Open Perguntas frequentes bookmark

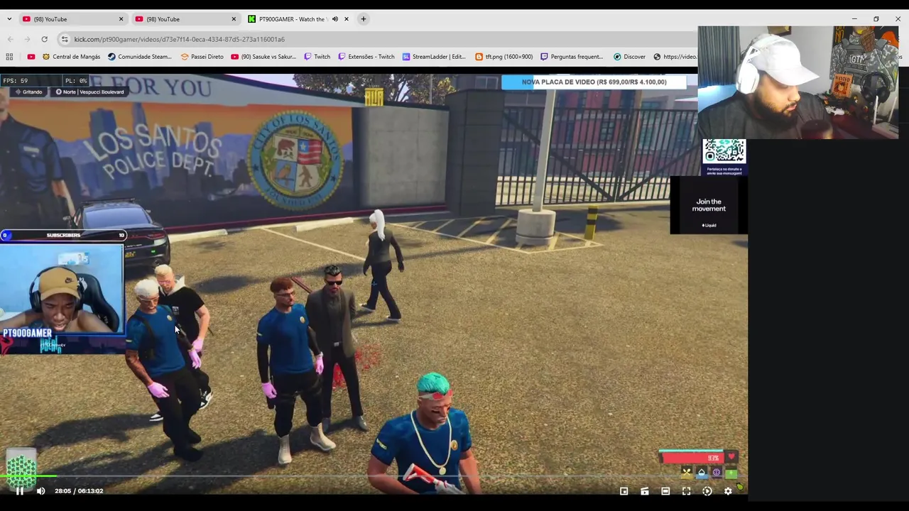tap(572, 57)
